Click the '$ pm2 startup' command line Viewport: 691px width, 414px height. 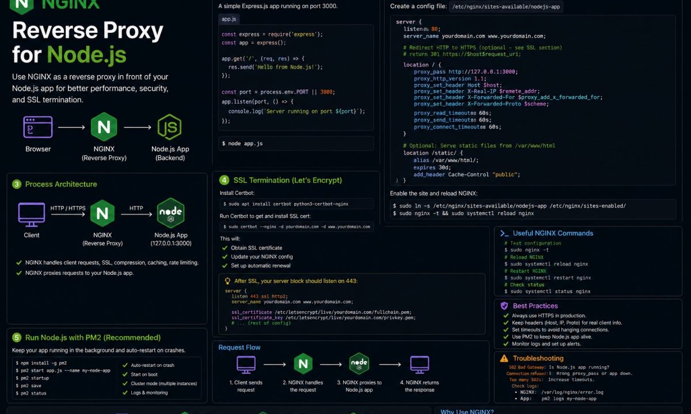pos(32,378)
